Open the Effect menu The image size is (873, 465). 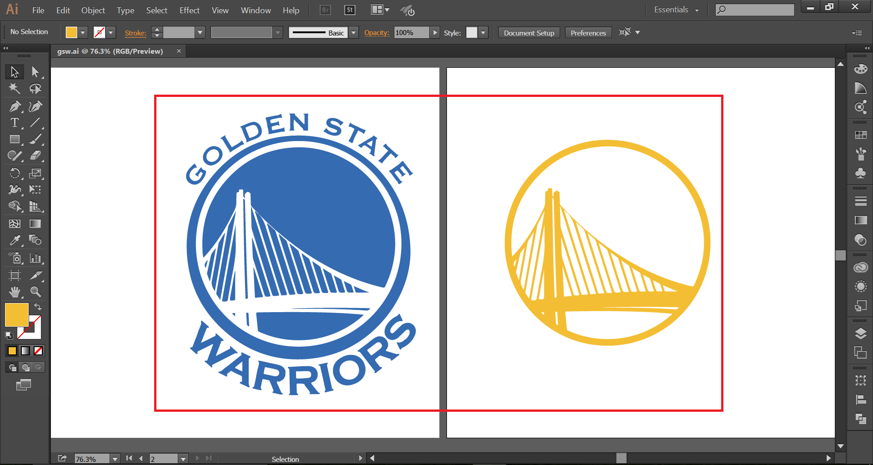[x=190, y=10]
